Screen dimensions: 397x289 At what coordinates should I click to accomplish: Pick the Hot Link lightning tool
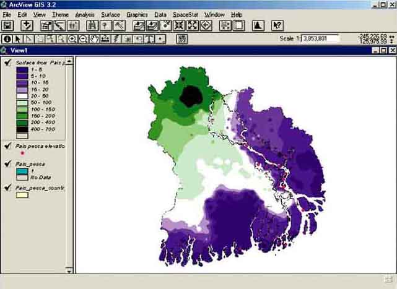coord(116,39)
